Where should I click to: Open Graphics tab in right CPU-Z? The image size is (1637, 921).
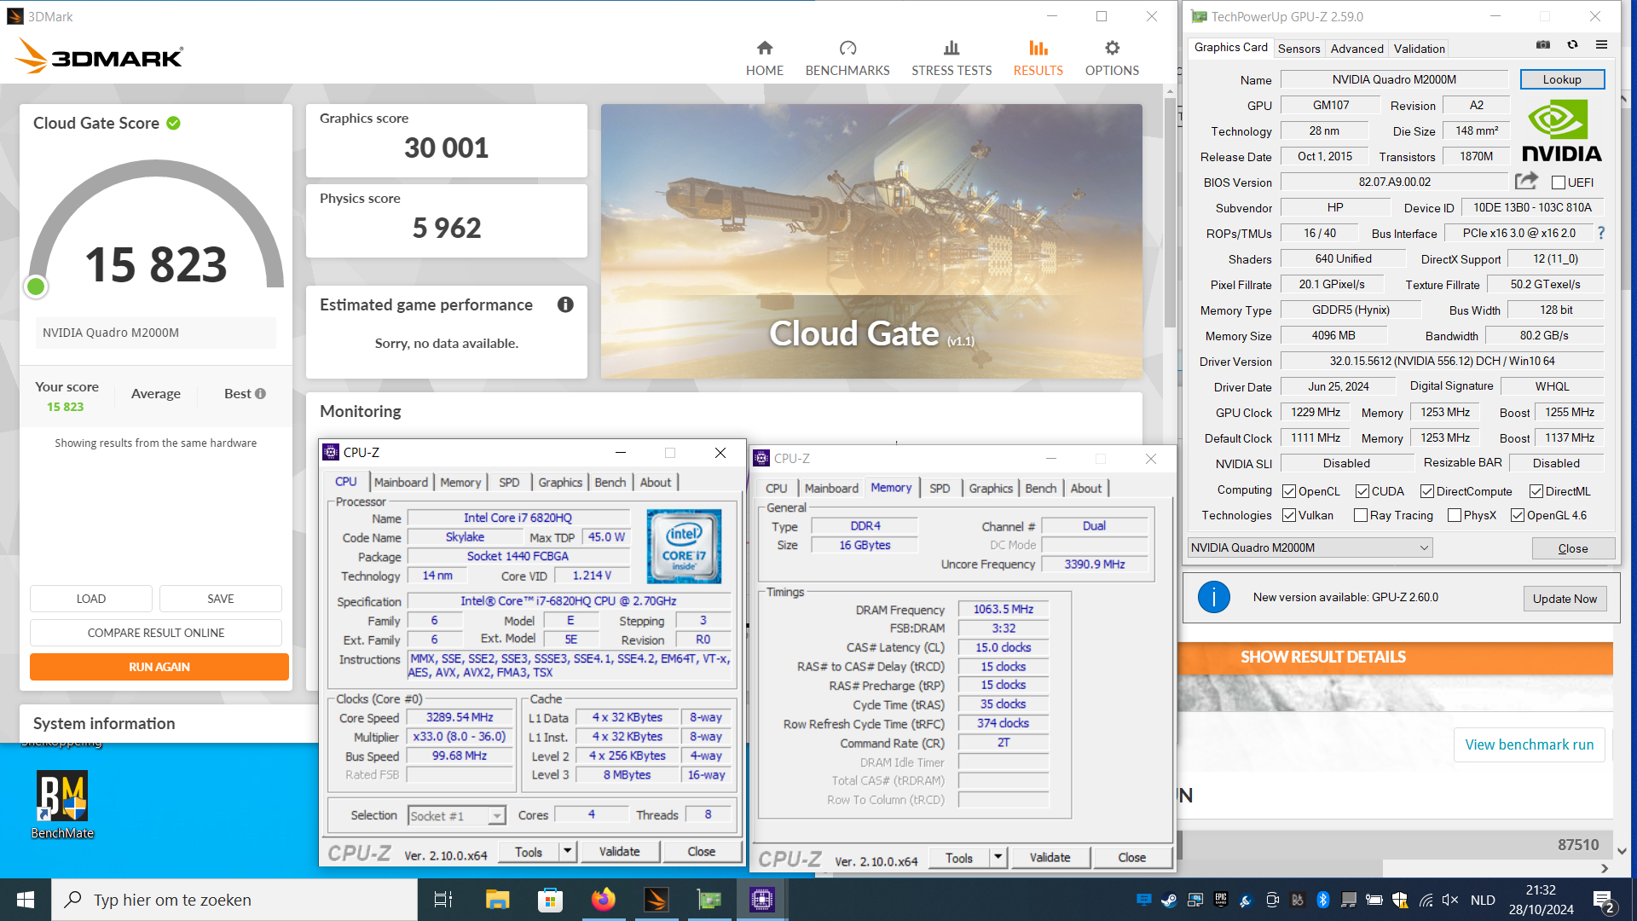click(991, 488)
